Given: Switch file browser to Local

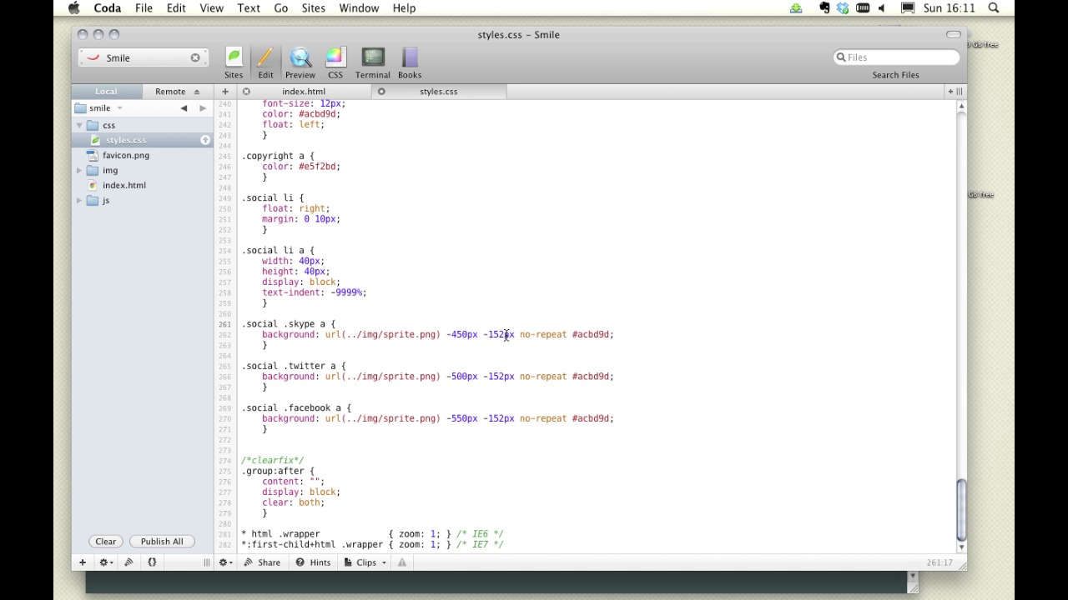Looking at the screenshot, I should click(106, 92).
